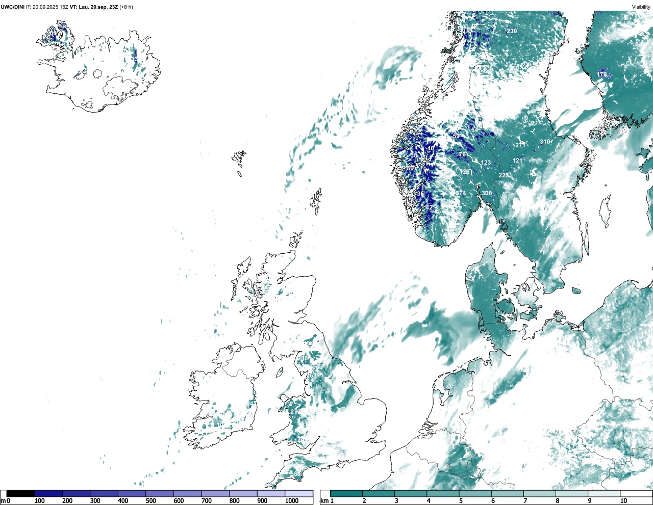The image size is (653, 505).
Task: Click the '59' value in Norway
Action: coord(456,137)
